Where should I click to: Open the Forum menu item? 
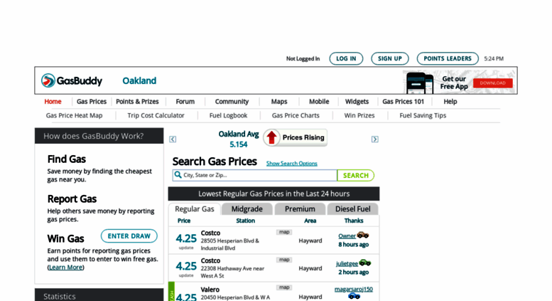point(185,102)
